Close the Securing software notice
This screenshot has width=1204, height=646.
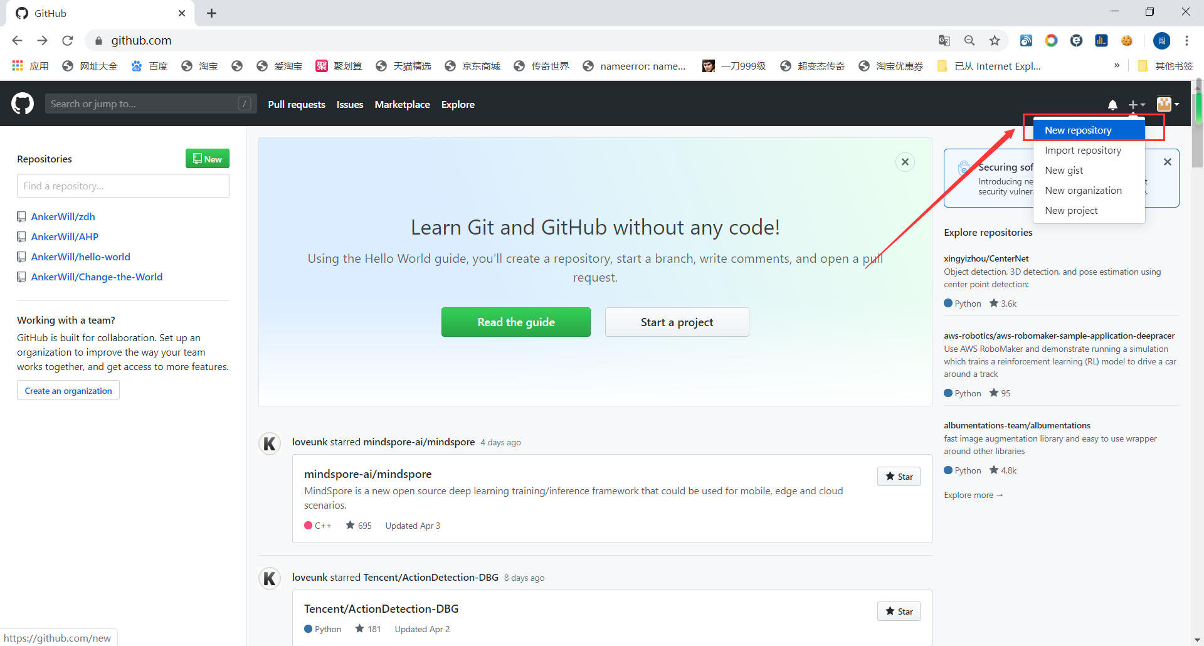click(1167, 162)
